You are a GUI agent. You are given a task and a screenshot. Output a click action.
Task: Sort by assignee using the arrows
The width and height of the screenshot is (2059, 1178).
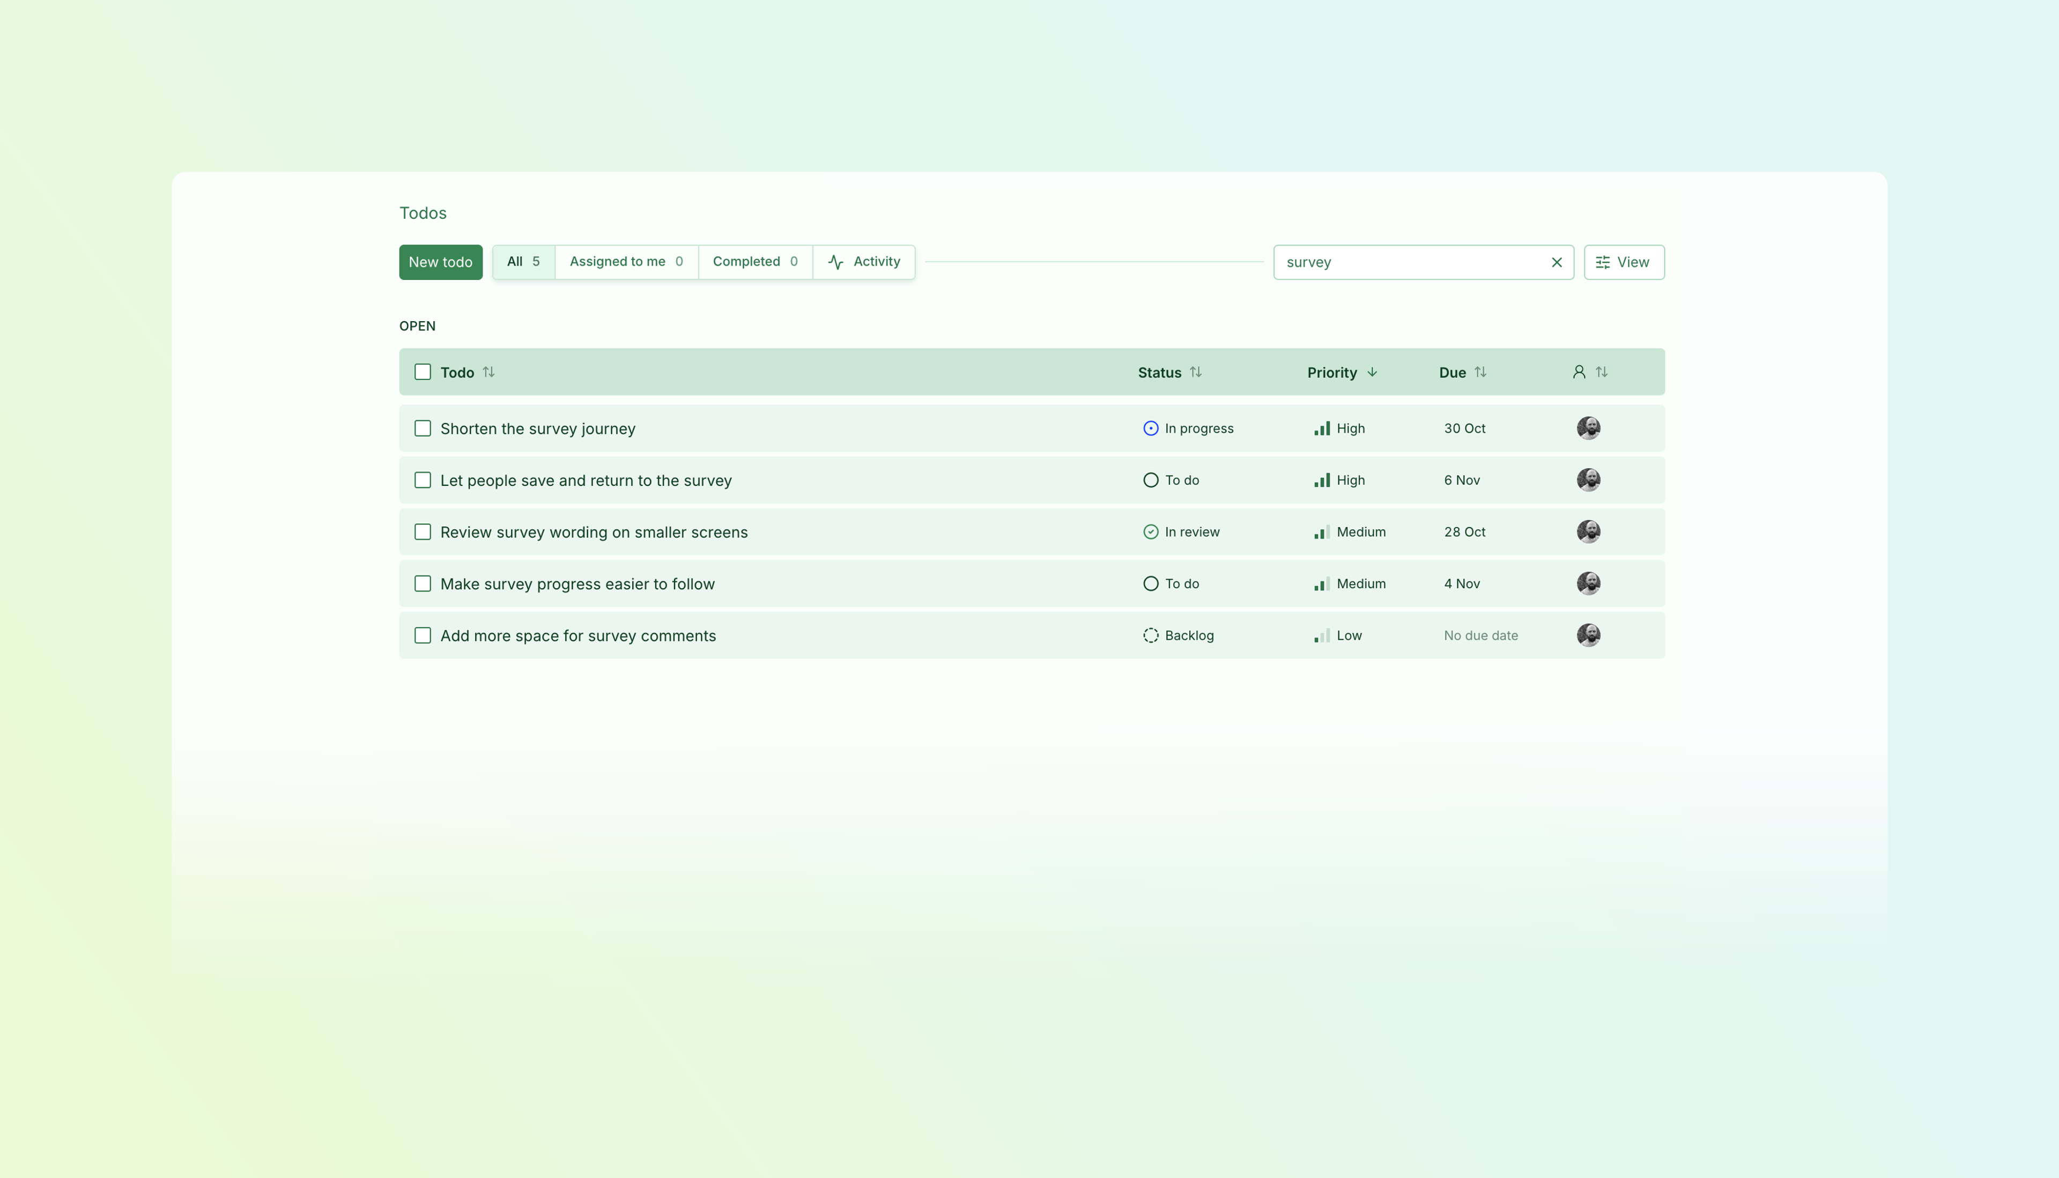(x=1602, y=372)
